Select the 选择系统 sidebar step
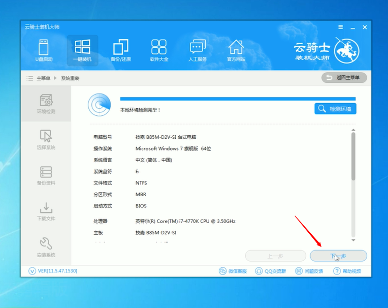Screen dimensions: 388x308 pos(46,140)
